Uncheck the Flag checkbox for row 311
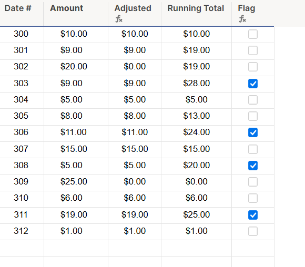 [253, 215]
